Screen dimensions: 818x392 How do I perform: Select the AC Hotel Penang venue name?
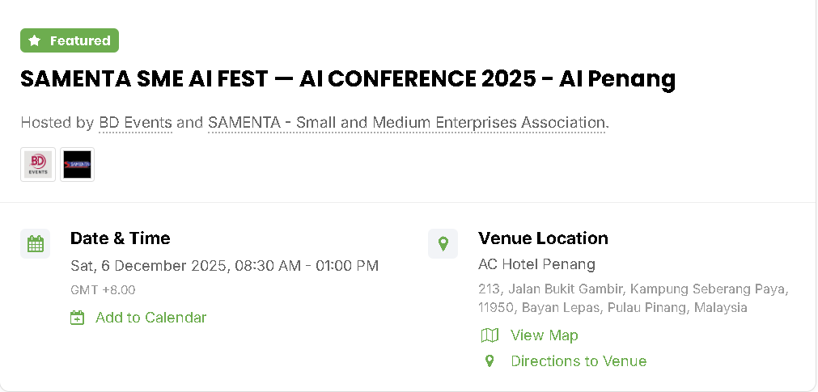536,264
